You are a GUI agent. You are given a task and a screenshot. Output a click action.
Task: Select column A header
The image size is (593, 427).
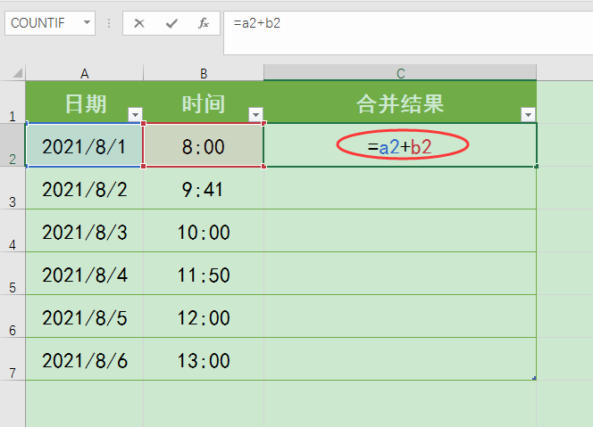84,73
